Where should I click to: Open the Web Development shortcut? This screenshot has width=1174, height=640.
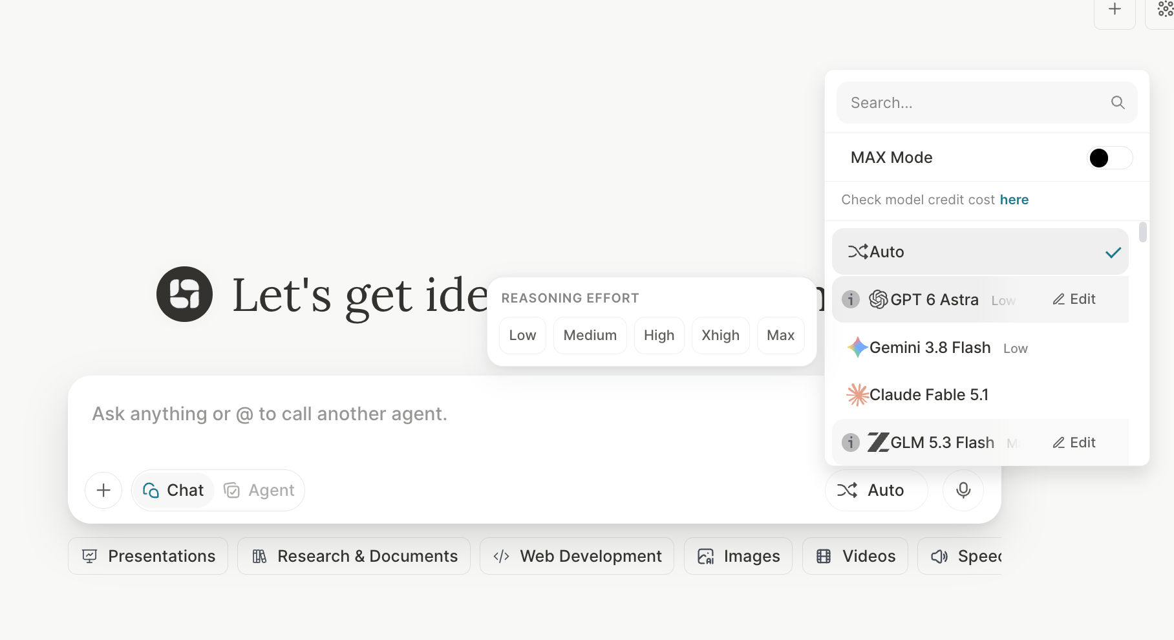[x=577, y=556]
